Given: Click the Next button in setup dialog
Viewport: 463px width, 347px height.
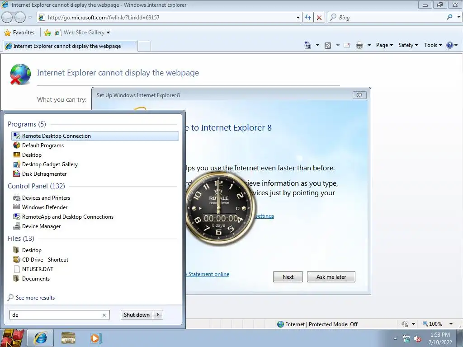Looking at the screenshot, I should (288, 277).
